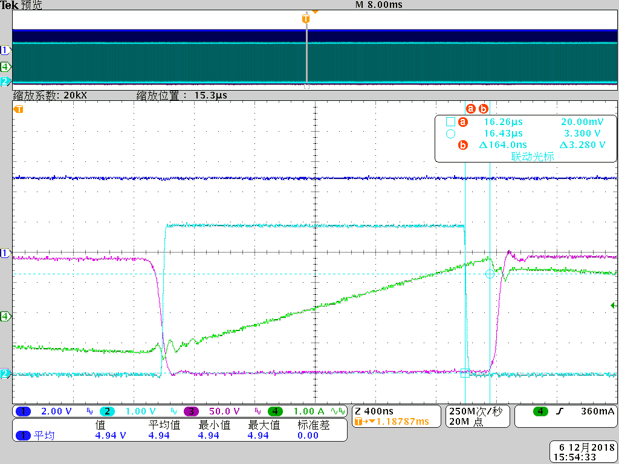Click the 16.26µs cursor a time value
This screenshot has width=619, height=464.
click(504, 122)
